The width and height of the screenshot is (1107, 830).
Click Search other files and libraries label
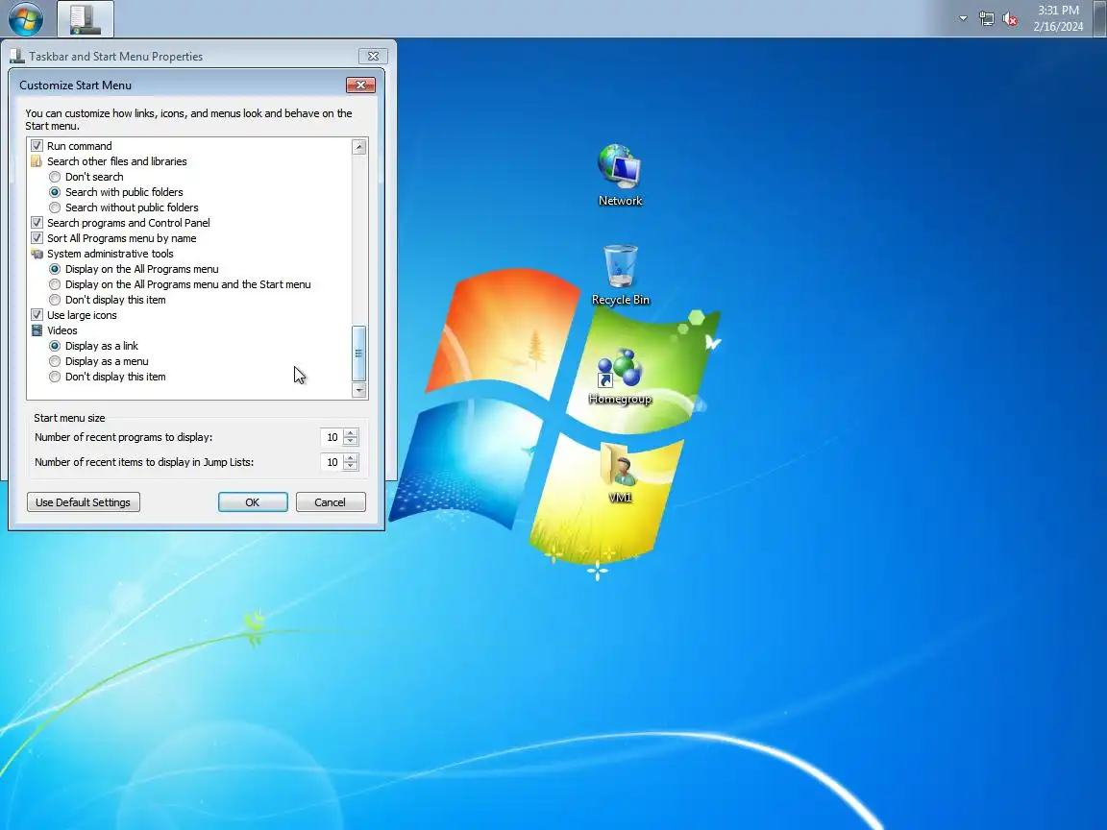tap(117, 161)
